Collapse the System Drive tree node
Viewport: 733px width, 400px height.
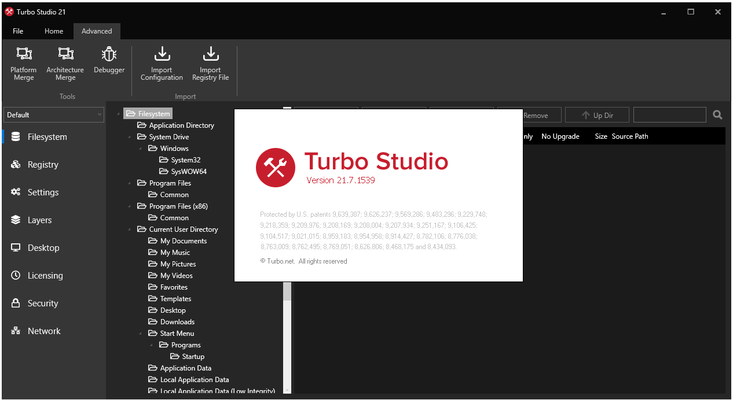tap(129, 138)
